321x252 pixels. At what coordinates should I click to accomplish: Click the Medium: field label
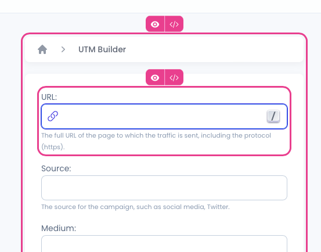(x=59, y=228)
